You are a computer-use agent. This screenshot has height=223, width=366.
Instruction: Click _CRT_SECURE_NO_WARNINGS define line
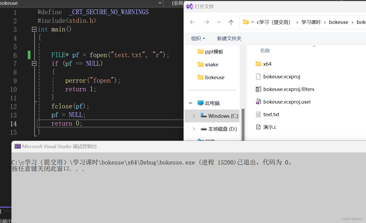[93, 12]
